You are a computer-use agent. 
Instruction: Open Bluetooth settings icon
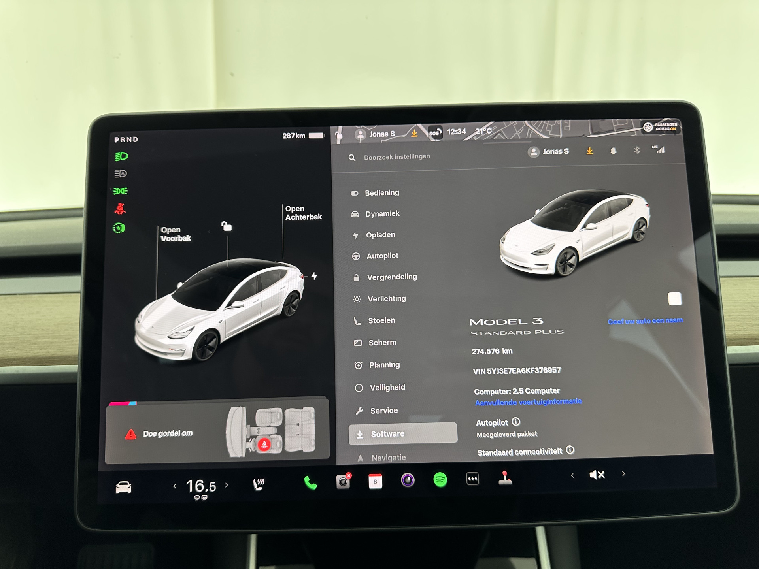(636, 150)
